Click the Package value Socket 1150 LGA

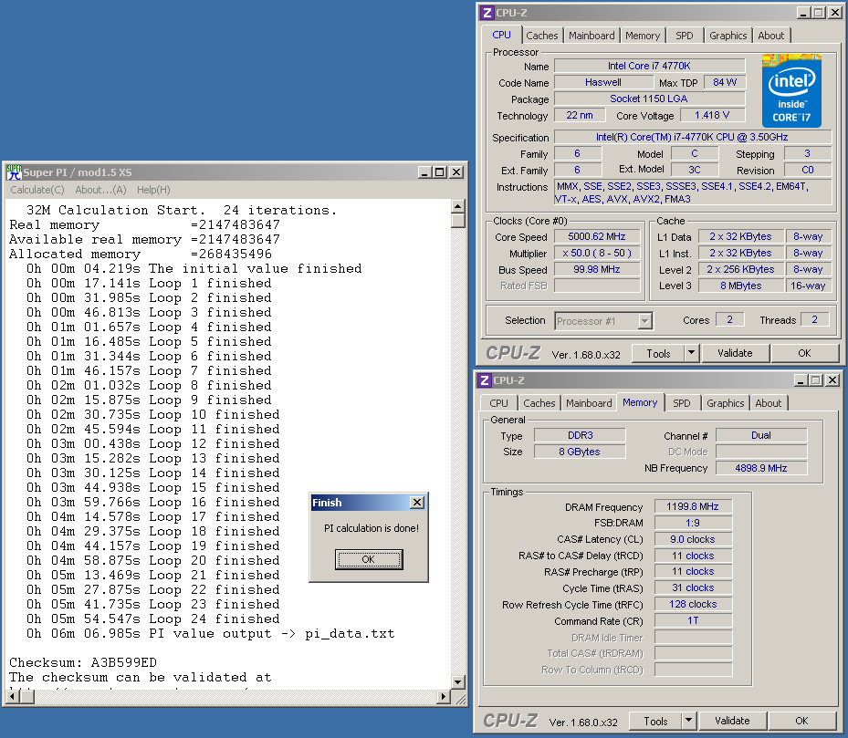click(649, 99)
